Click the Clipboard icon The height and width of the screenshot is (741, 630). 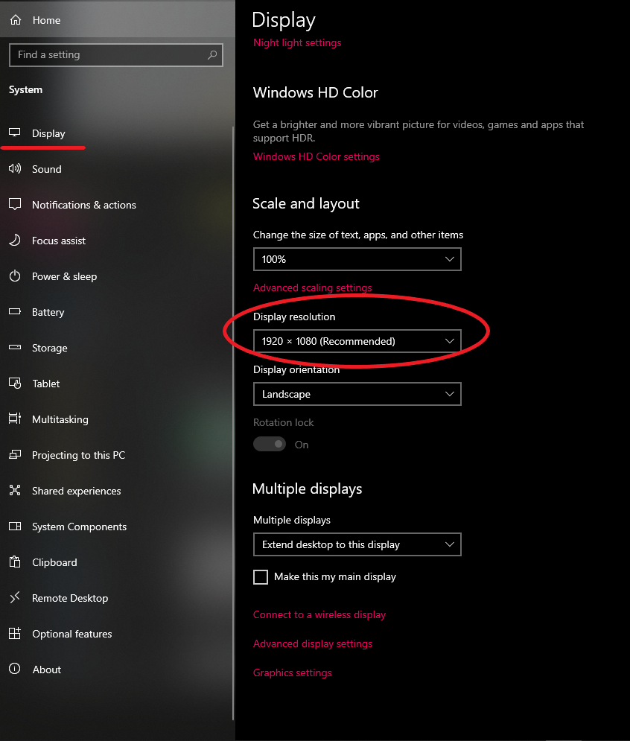[15, 562]
